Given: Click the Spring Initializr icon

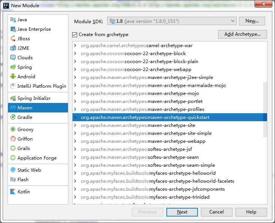Looking at the screenshot, I should click(x=13, y=98).
